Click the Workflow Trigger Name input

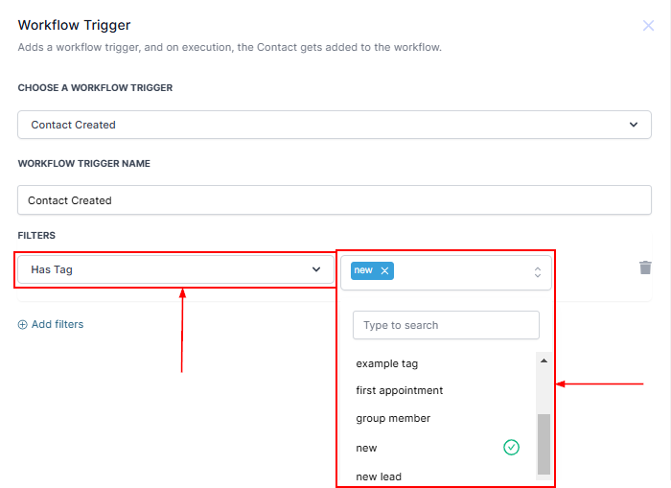pos(335,200)
